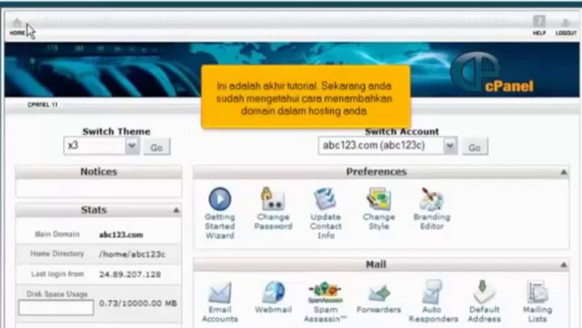
Task: Collapse the Mail section
Action: click(x=563, y=265)
